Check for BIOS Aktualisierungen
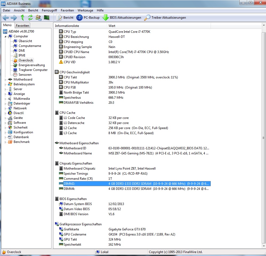 [122, 17]
